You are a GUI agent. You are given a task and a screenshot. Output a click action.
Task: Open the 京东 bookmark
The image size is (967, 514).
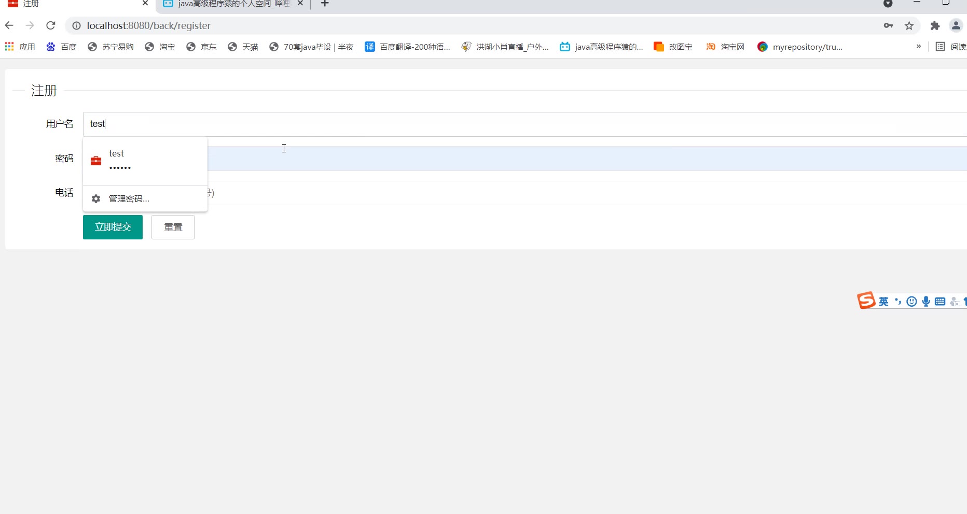click(x=201, y=47)
